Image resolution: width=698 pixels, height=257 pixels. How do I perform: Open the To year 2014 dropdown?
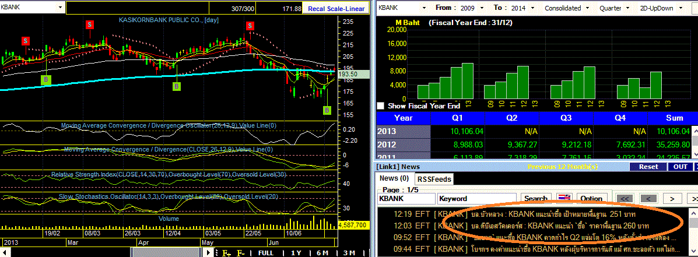532,8
